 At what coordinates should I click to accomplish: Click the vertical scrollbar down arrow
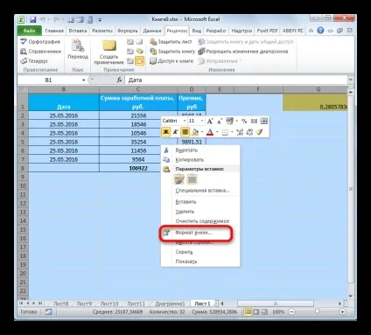tap(351, 297)
